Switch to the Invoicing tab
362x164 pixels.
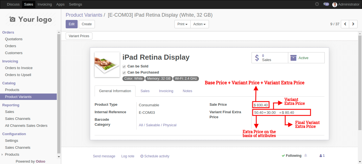(166, 91)
